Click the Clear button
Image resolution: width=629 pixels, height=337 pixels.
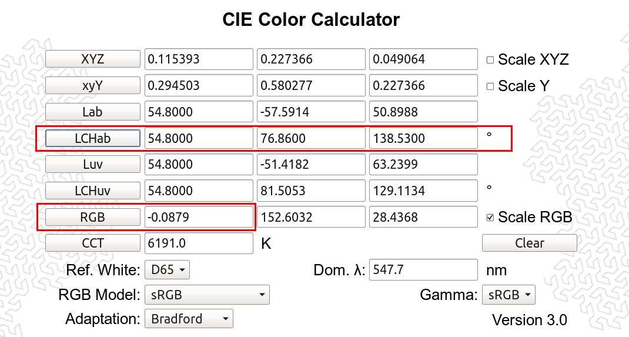point(530,243)
